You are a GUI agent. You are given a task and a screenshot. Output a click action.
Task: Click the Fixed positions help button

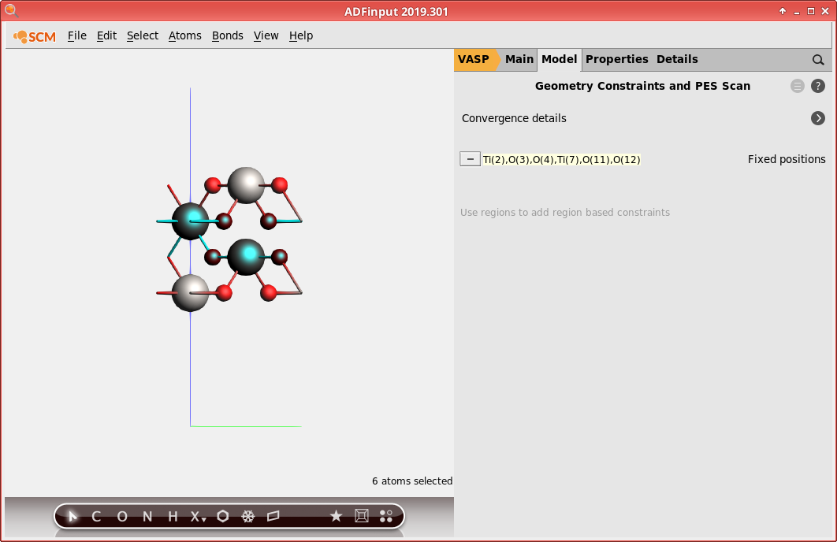(x=817, y=86)
